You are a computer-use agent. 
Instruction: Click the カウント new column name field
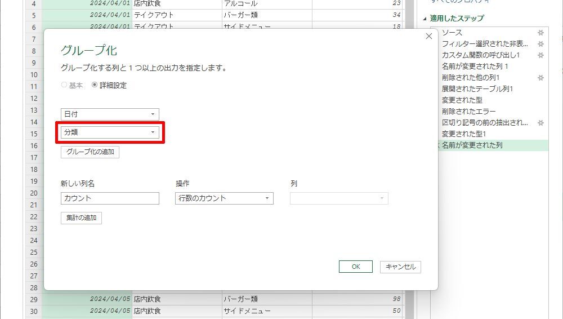coord(110,198)
